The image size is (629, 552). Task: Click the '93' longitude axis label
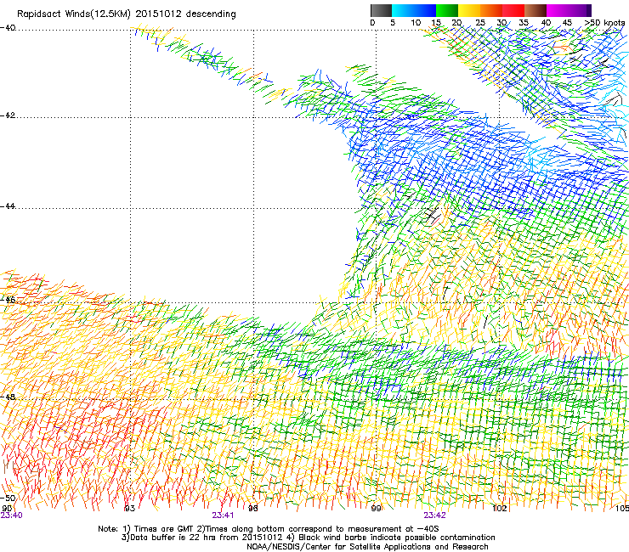(129, 509)
